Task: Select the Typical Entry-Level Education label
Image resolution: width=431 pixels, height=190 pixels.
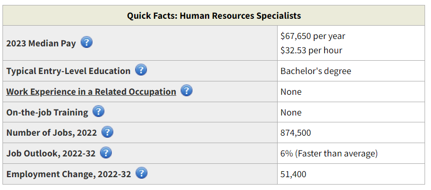Action: coord(68,71)
